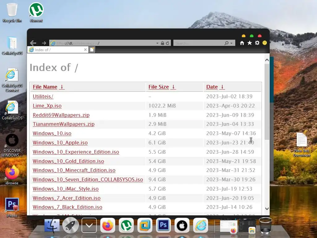Click Windows_10_Seven_Edition_COLLABSYSOS.iso link

click(x=88, y=179)
